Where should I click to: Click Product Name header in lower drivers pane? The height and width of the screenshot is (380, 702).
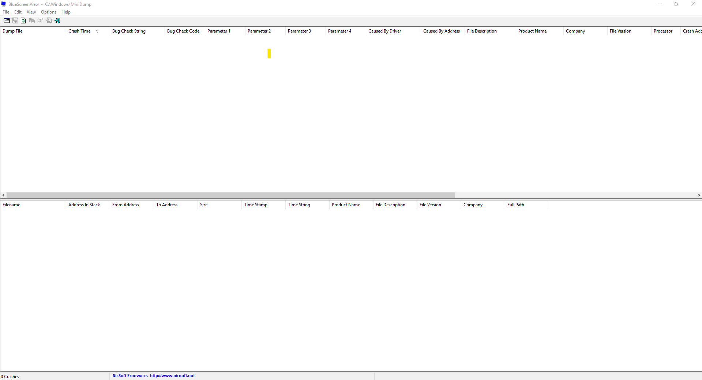(351, 205)
